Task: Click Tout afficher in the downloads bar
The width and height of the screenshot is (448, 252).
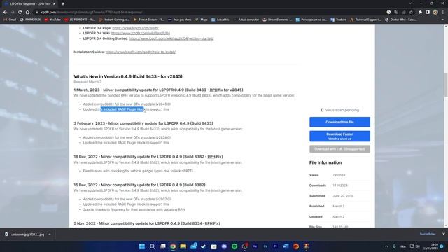Action: click(428, 234)
